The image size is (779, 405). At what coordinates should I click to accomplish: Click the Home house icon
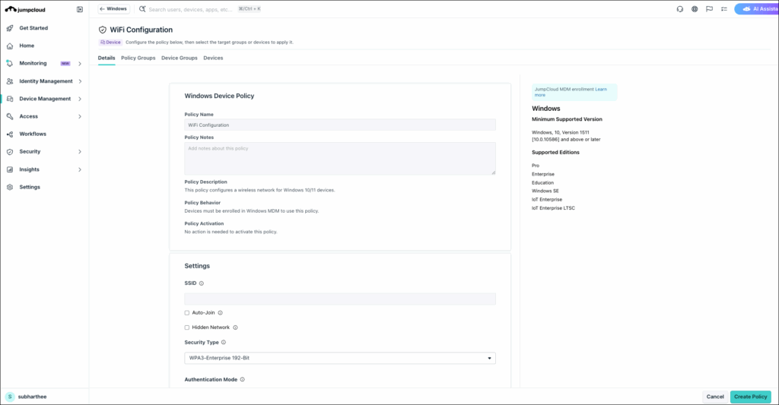10,46
